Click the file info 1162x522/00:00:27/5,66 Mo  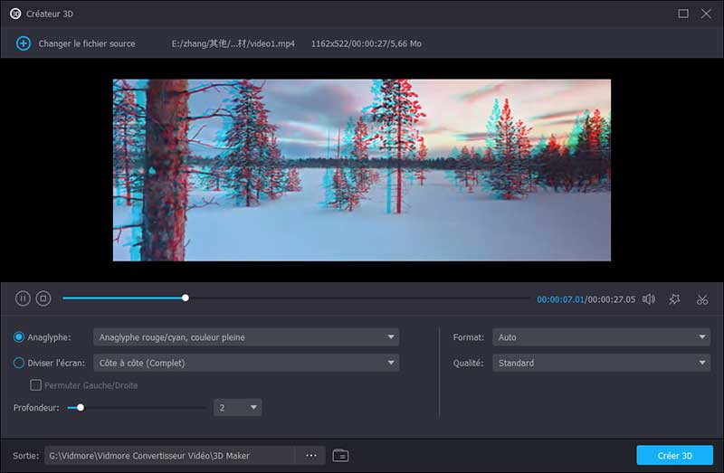[x=367, y=43]
